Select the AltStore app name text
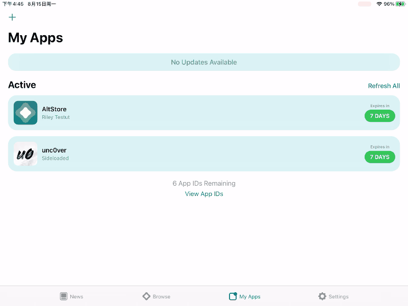408x306 pixels. click(54, 109)
